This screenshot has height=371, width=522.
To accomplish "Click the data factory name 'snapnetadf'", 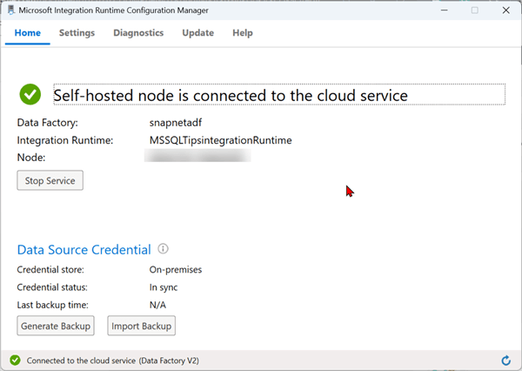I will click(x=176, y=123).
